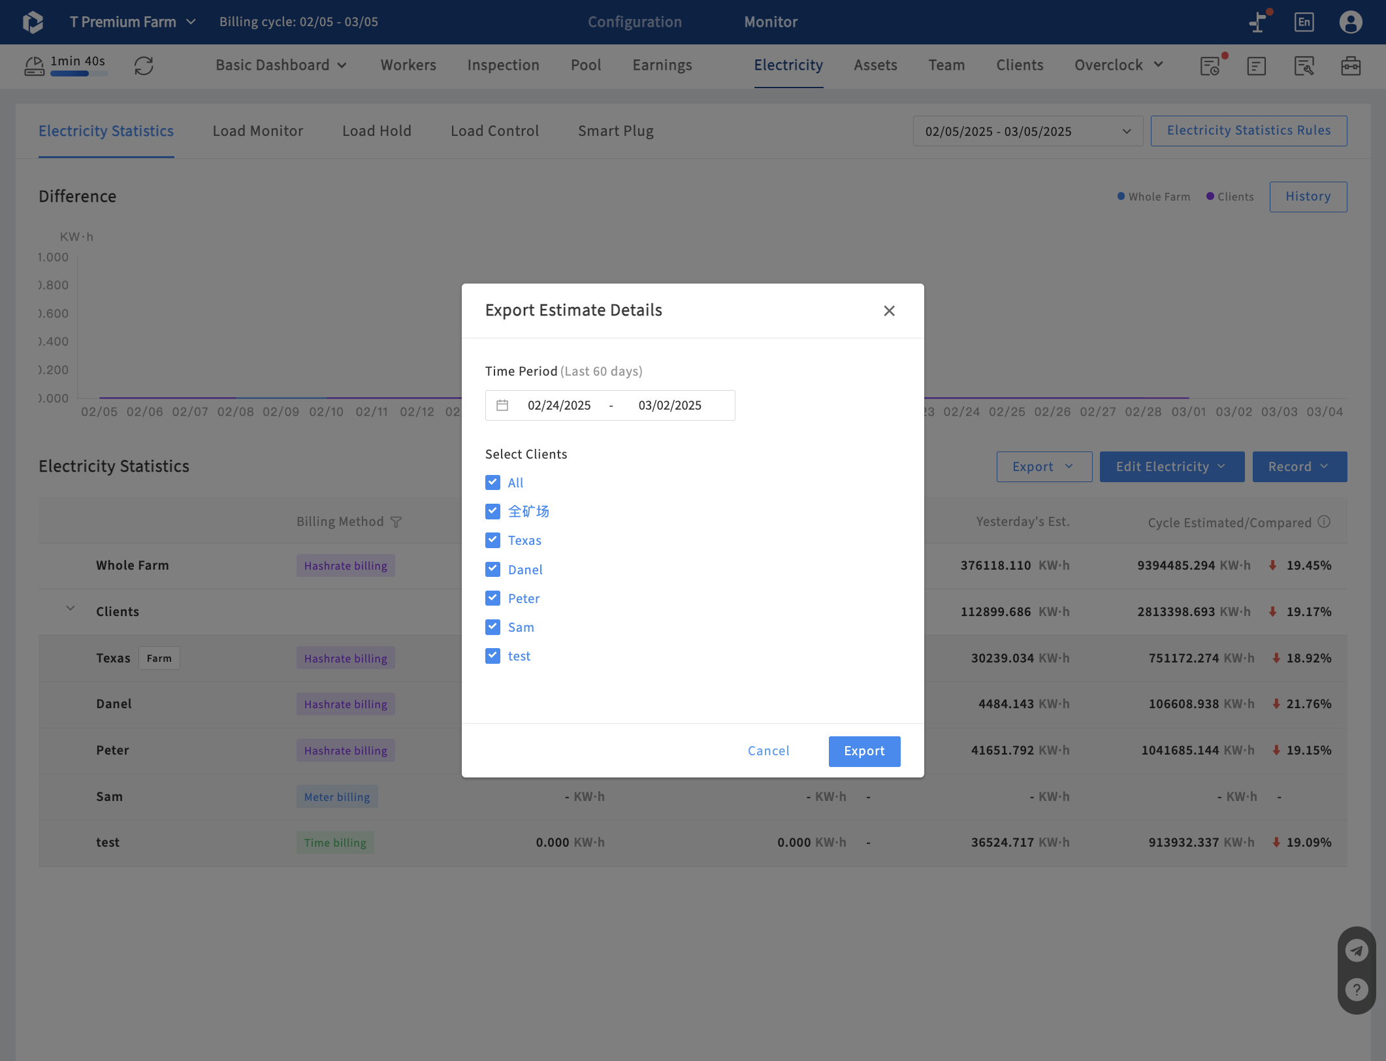
Task: Switch language with the En icon
Action: (1304, 22)
